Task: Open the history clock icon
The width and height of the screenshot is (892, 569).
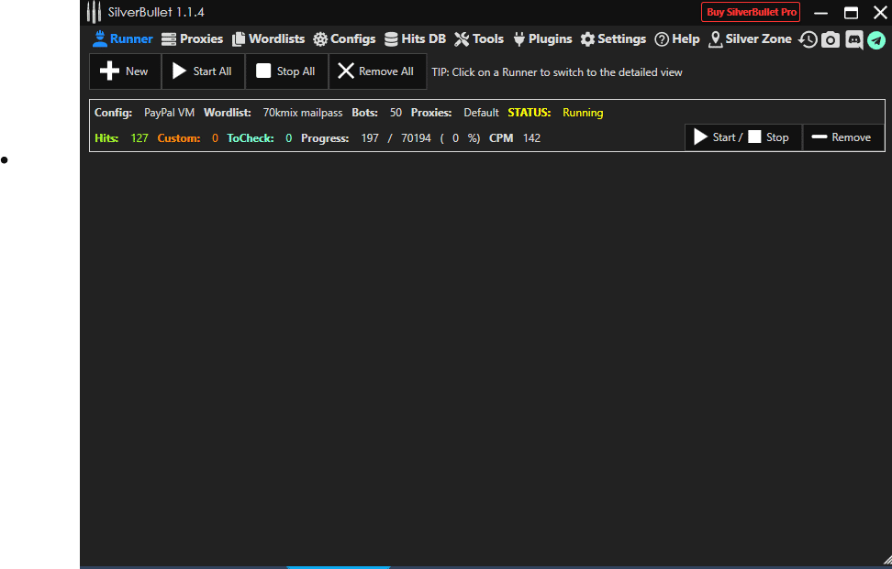Action: (808, 39)
